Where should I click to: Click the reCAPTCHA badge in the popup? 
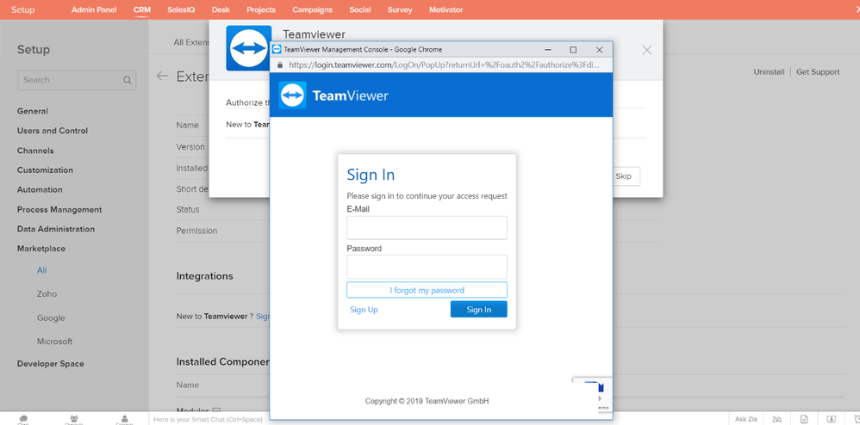pos(592,395)
